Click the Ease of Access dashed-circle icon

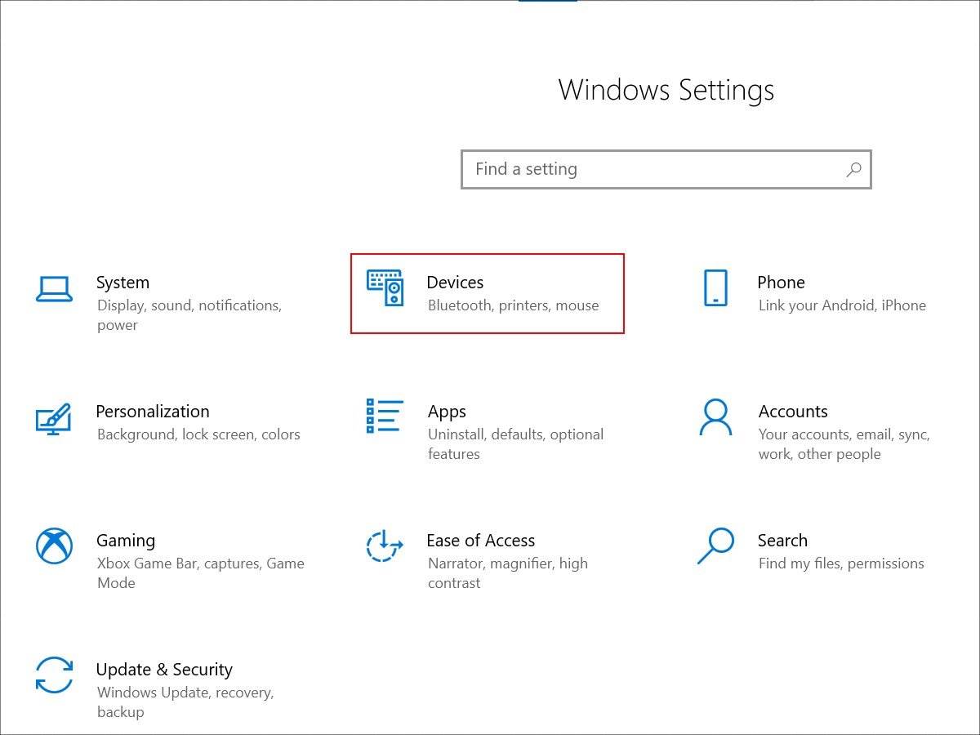pos(384,546)
